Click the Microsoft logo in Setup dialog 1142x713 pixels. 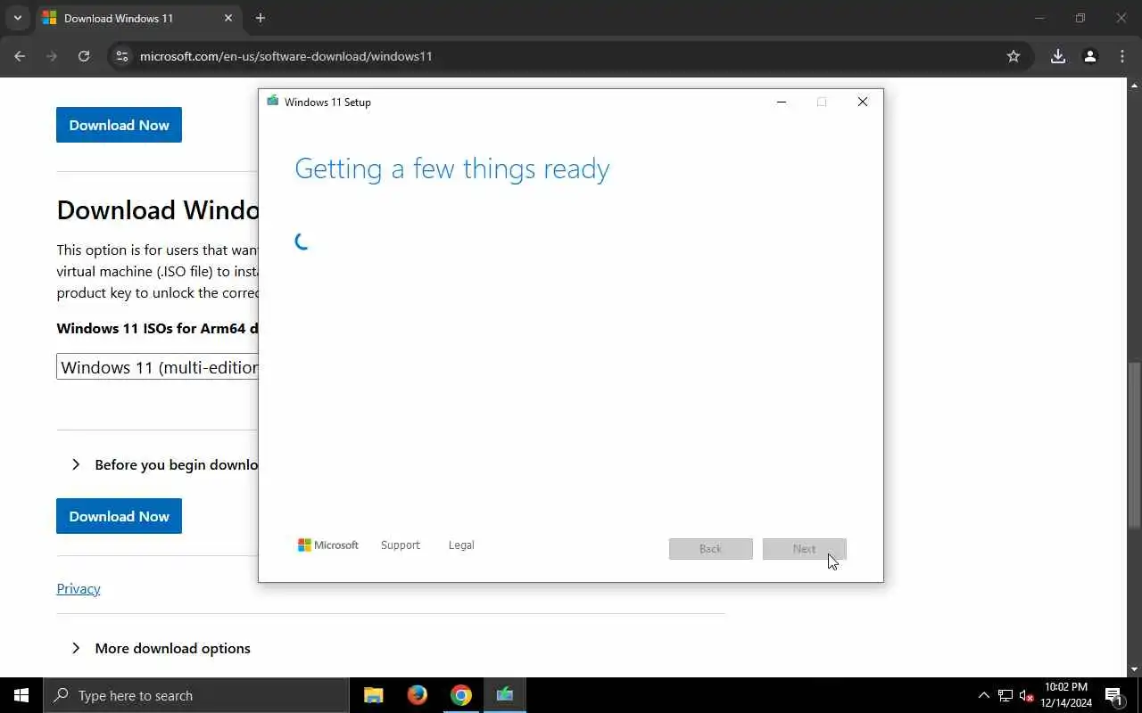[x=328, y=545]
